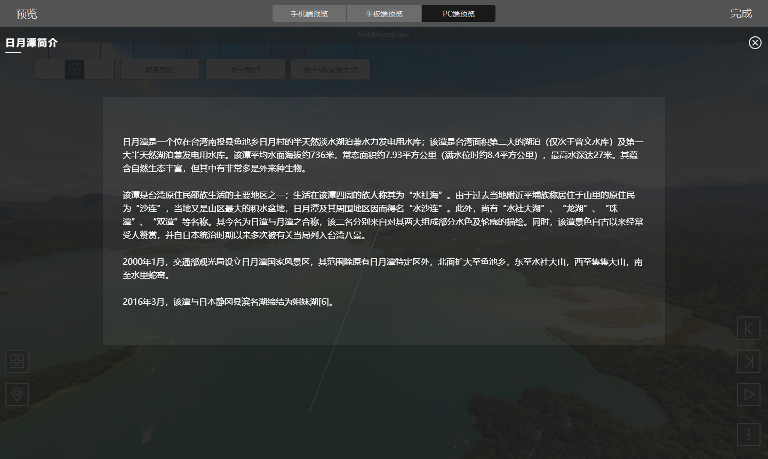This screenshot has height=459, width=768.
Task: Select the PC端预览 tab
Action: pyautogui.click(x=459, y=13)
